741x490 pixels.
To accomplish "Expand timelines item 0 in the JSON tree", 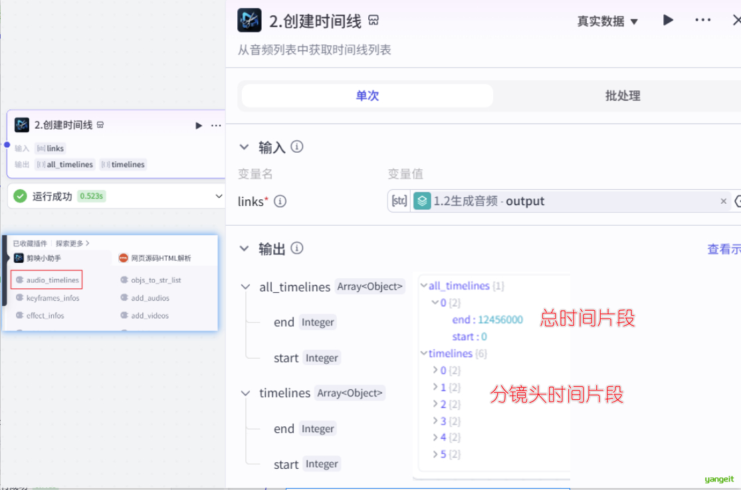I will tap(435, 370).
